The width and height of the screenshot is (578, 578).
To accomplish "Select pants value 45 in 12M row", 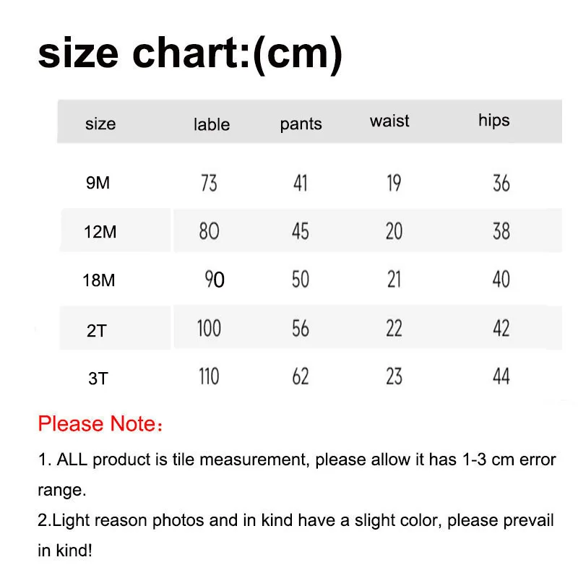I will [x=301, y=231].
